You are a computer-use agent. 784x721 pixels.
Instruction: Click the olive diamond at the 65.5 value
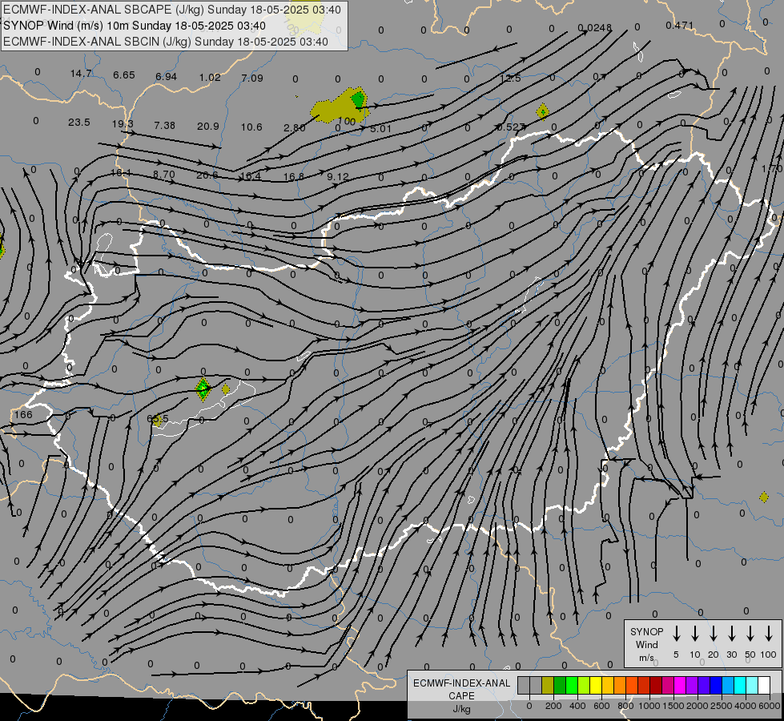tap(158, 421)
